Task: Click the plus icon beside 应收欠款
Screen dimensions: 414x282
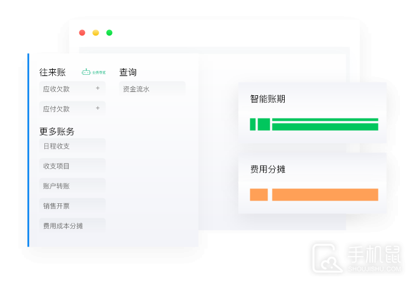Action: pyautogui.click(x=98, y=88)
